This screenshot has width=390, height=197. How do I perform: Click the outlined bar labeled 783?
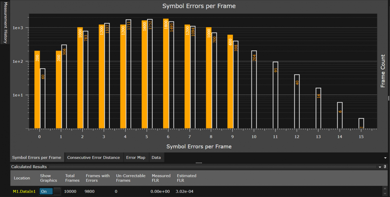pyautogui.click(x=86, y=79)
